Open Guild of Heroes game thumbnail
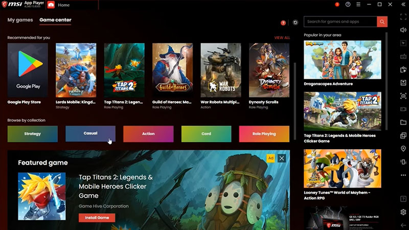 coord(172,70)
